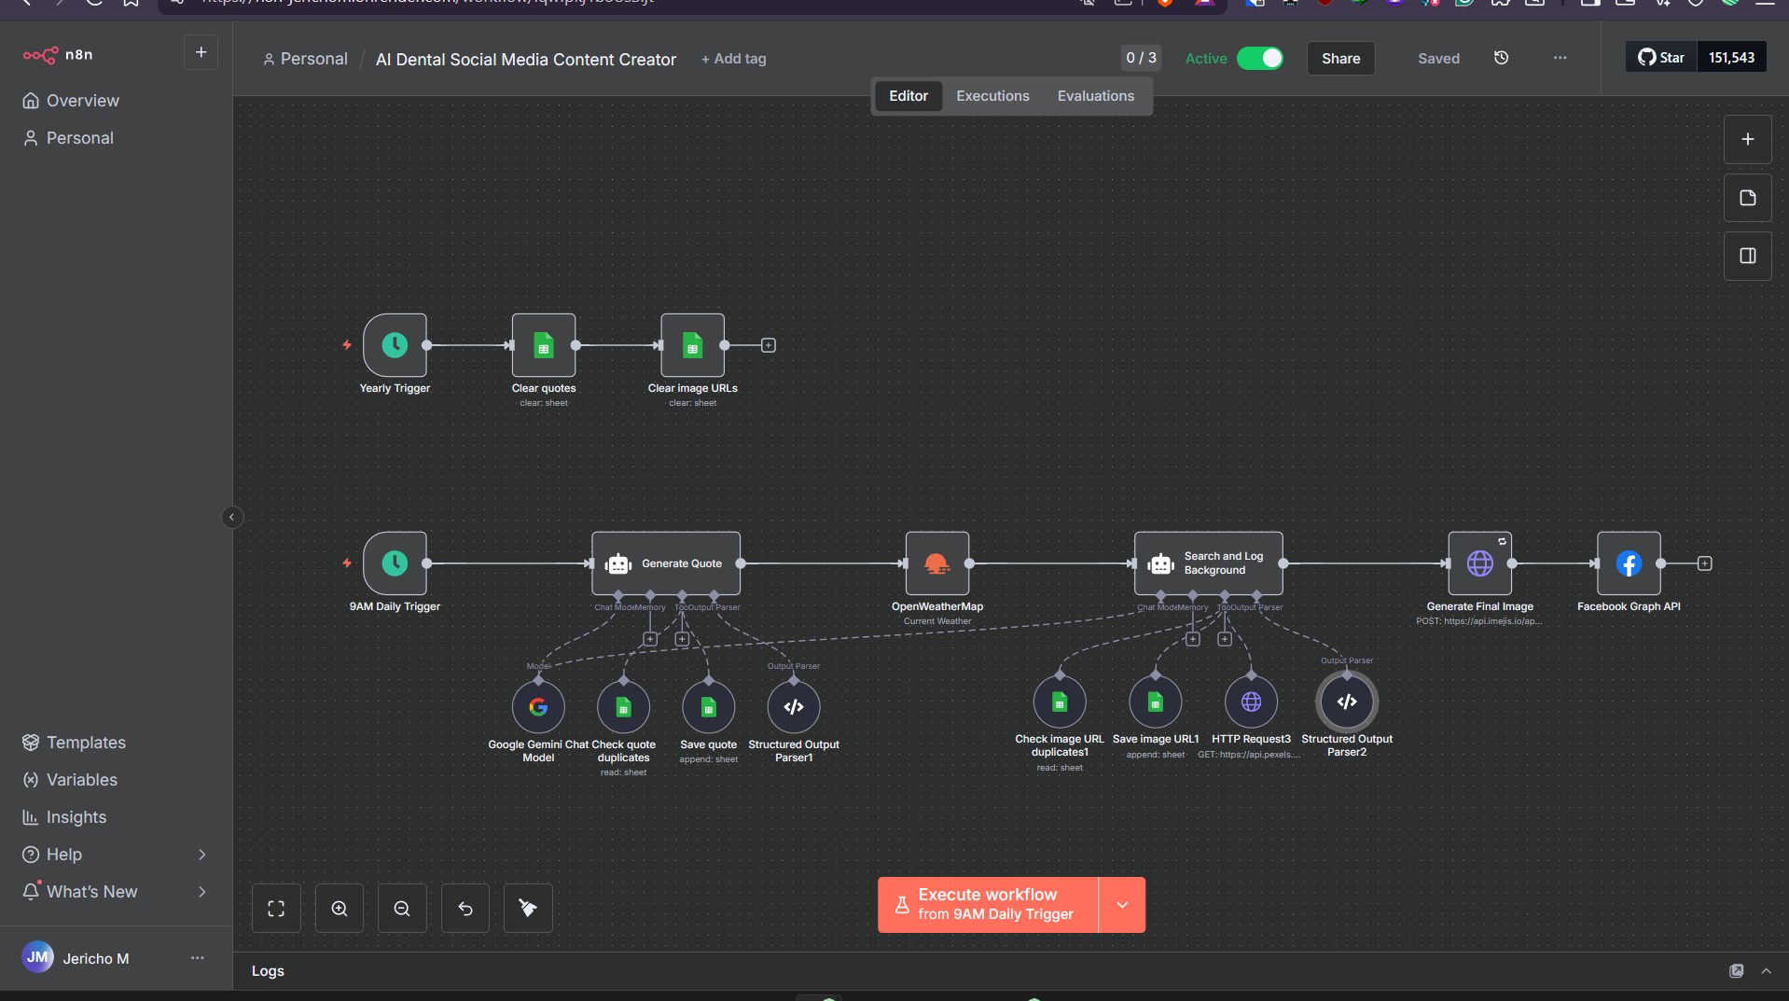Open workflow history clock icon
This screenshot has width=1789, height=1001.
click(x=1501, y=58)
